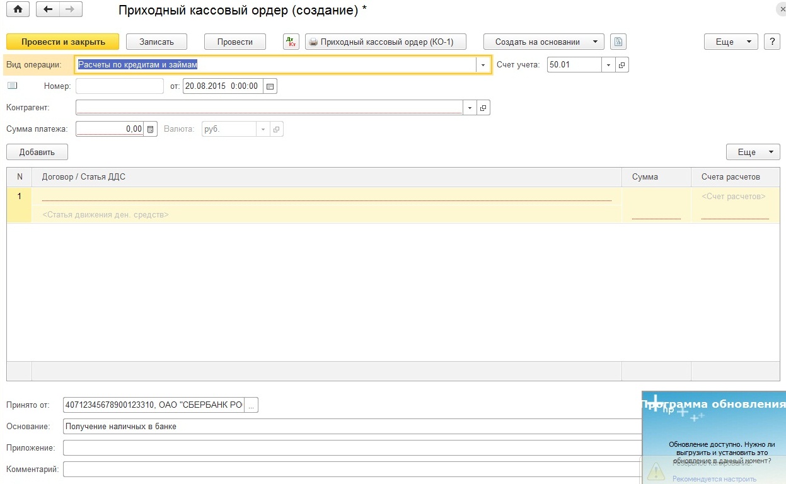Click the list icon beside Номер
The width and height of the screenshot is (786, 484).
(13, 86)
